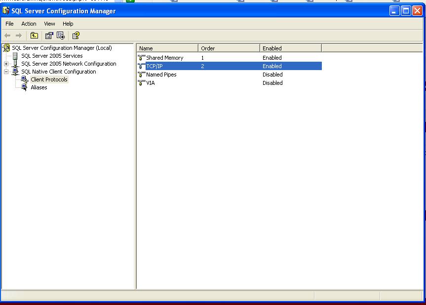Click the SQL Server 2005 Services icon

(15, 56)
